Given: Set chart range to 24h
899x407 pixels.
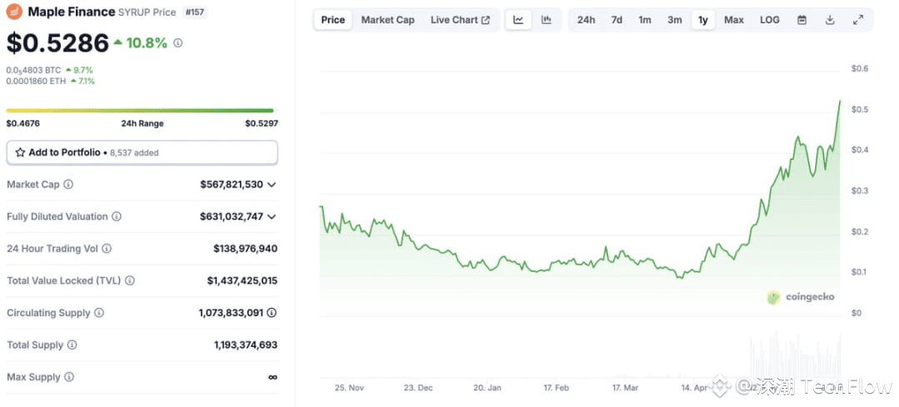Looking at the screenshot, I should pos(586,20).
